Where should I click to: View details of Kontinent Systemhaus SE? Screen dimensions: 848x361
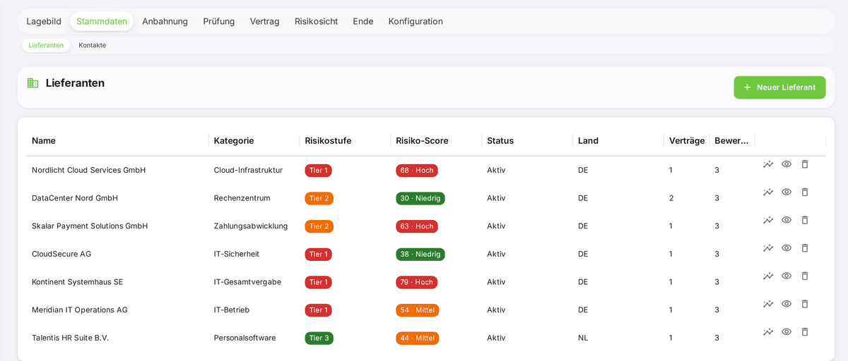pos(787,276)
